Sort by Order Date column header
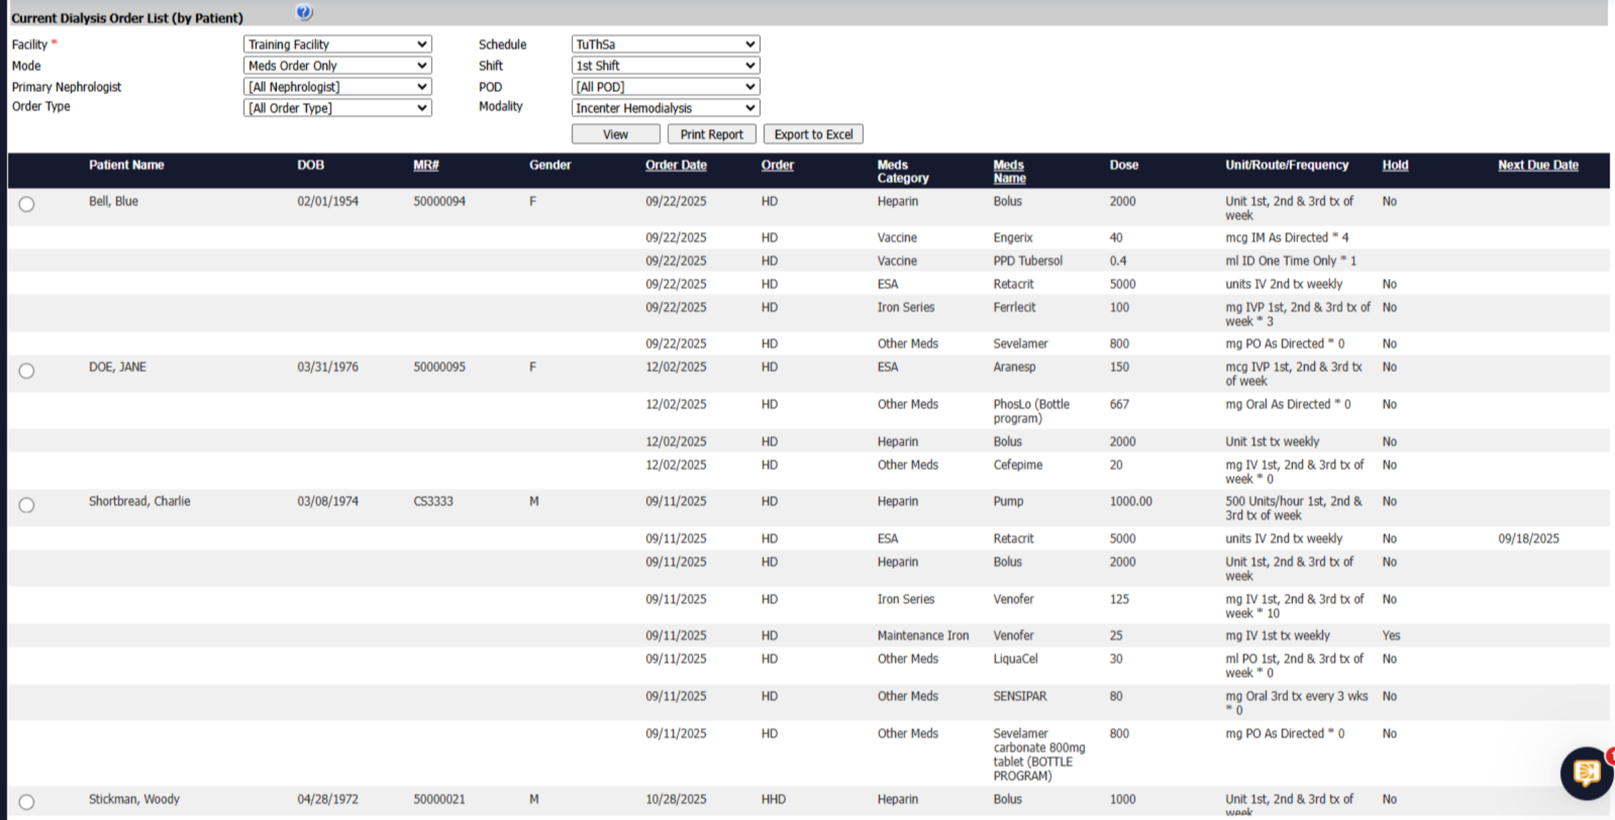The image size is (1615, 820). tap(676, 165)
